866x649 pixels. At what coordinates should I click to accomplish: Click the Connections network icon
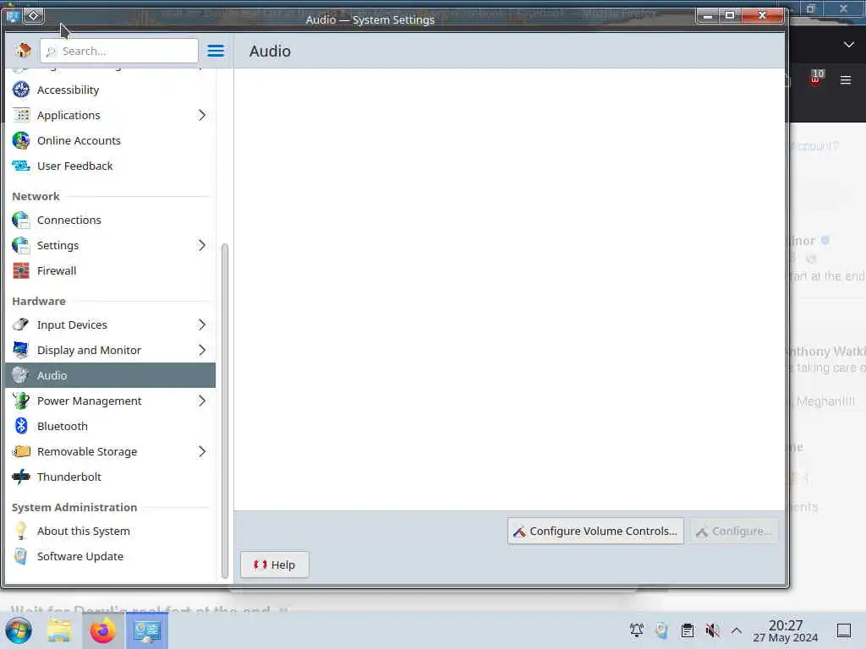click(x=21, y=220)
